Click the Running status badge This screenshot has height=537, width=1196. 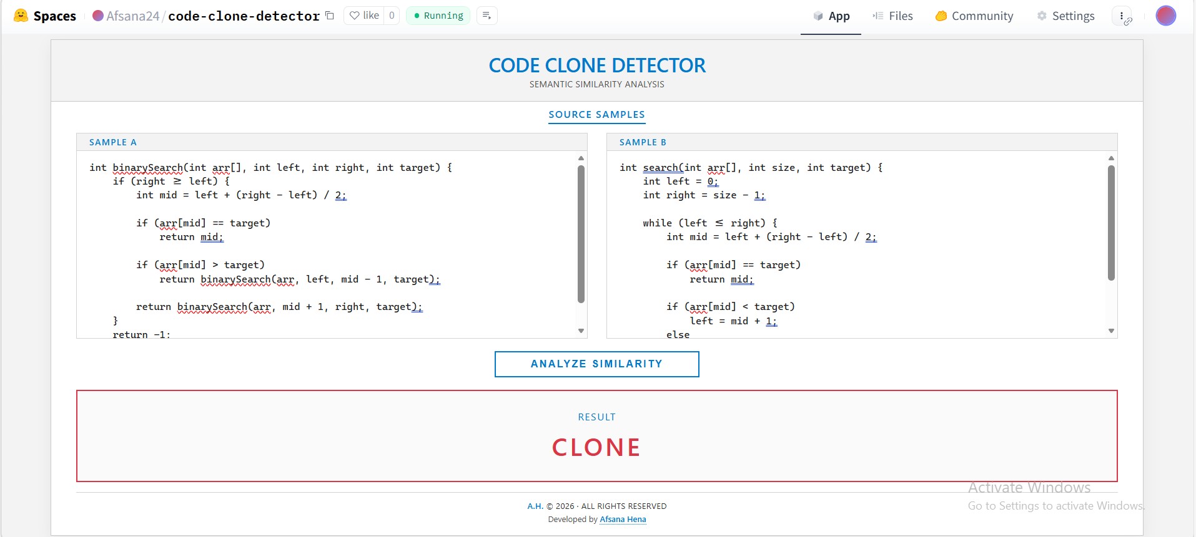(x=438, y=16)
